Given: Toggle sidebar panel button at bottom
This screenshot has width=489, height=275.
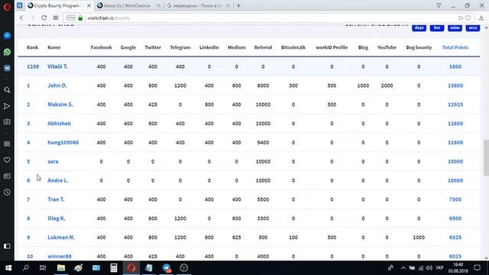Looking at the screenshot, I should click(x=7, y=246).
